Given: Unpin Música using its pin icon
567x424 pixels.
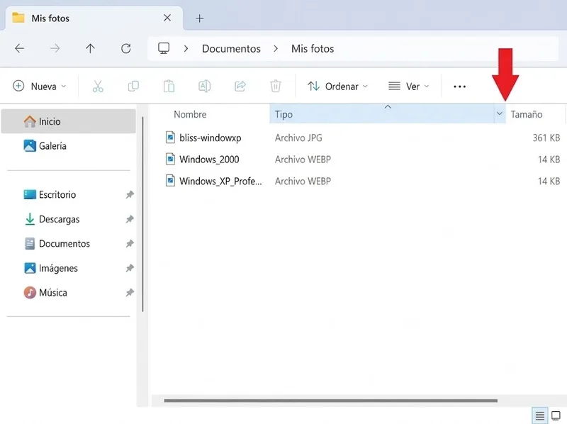Looking at the screenshot, I should (x=130, y=292).
